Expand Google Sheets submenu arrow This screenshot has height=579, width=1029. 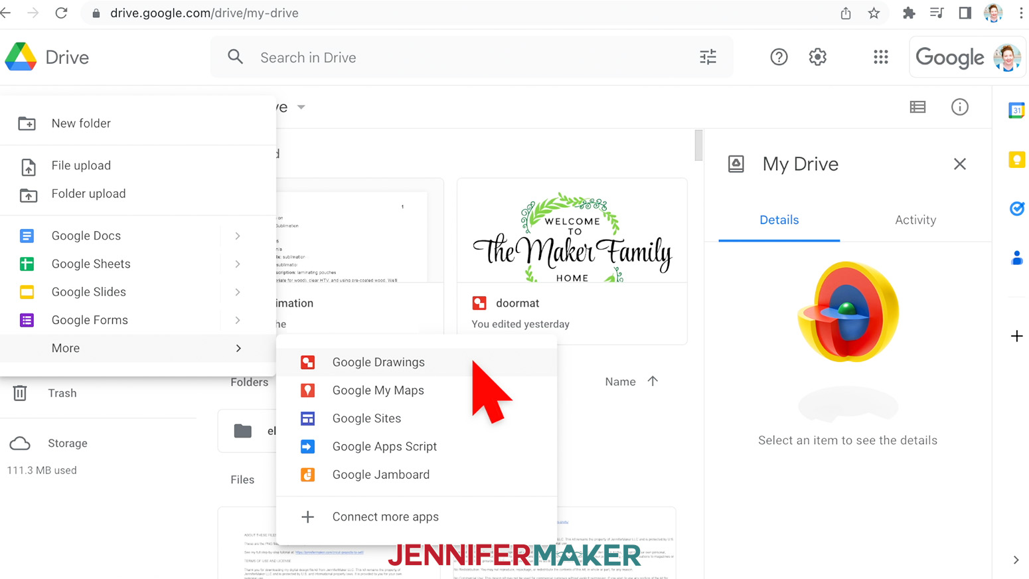237,264
